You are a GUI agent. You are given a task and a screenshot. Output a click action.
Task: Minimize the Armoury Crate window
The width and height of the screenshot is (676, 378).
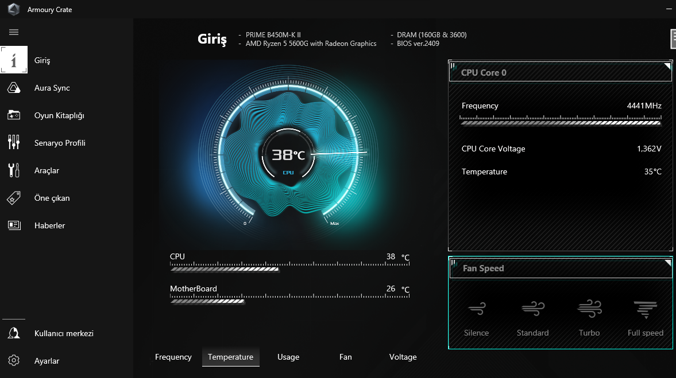[669, 9]
